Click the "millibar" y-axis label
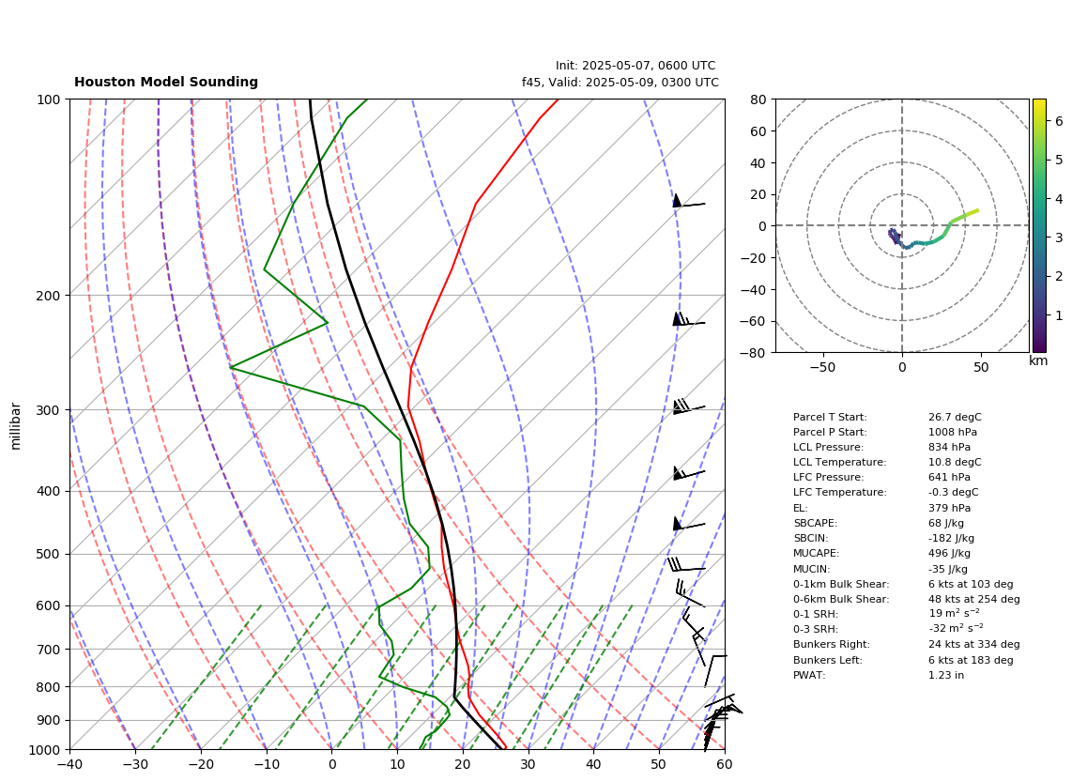The height and width of the screenshot is (781, 1072). [16, 426]
